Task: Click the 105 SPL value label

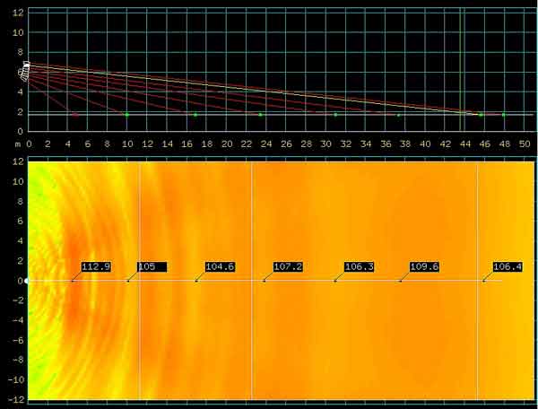Action: click(152, 266)
